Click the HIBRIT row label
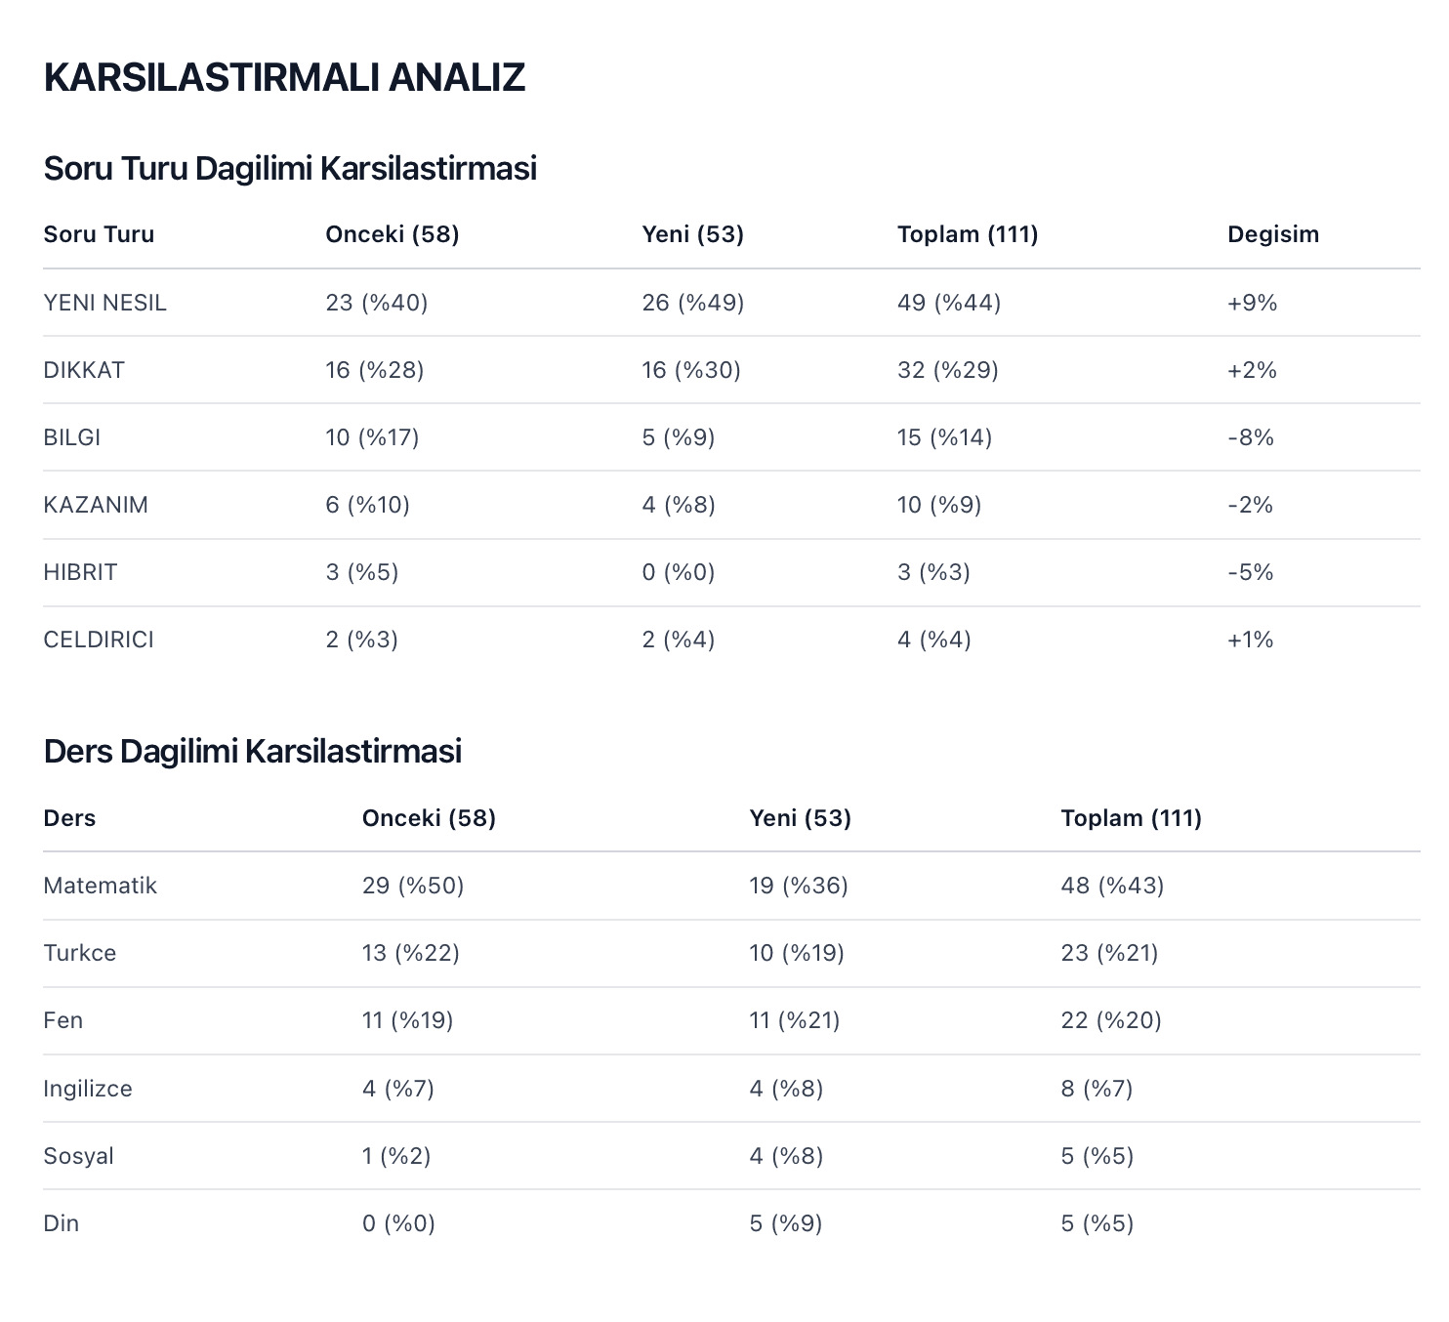The width and height of the screenshot is (1449, 1322). click(80, 572)
